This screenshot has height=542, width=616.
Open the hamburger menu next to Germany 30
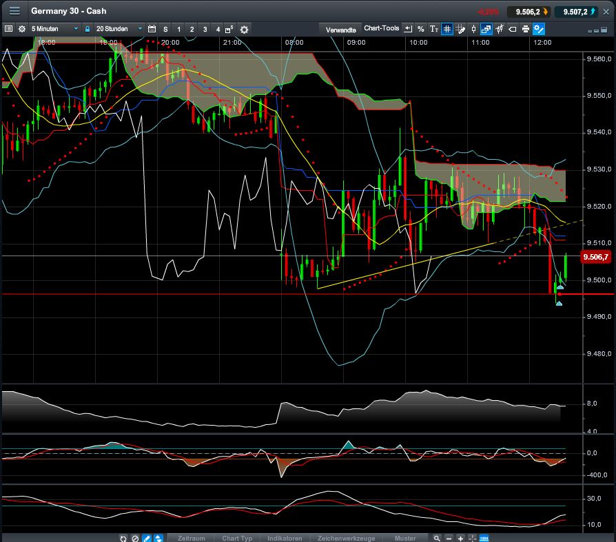coord(14,11)
